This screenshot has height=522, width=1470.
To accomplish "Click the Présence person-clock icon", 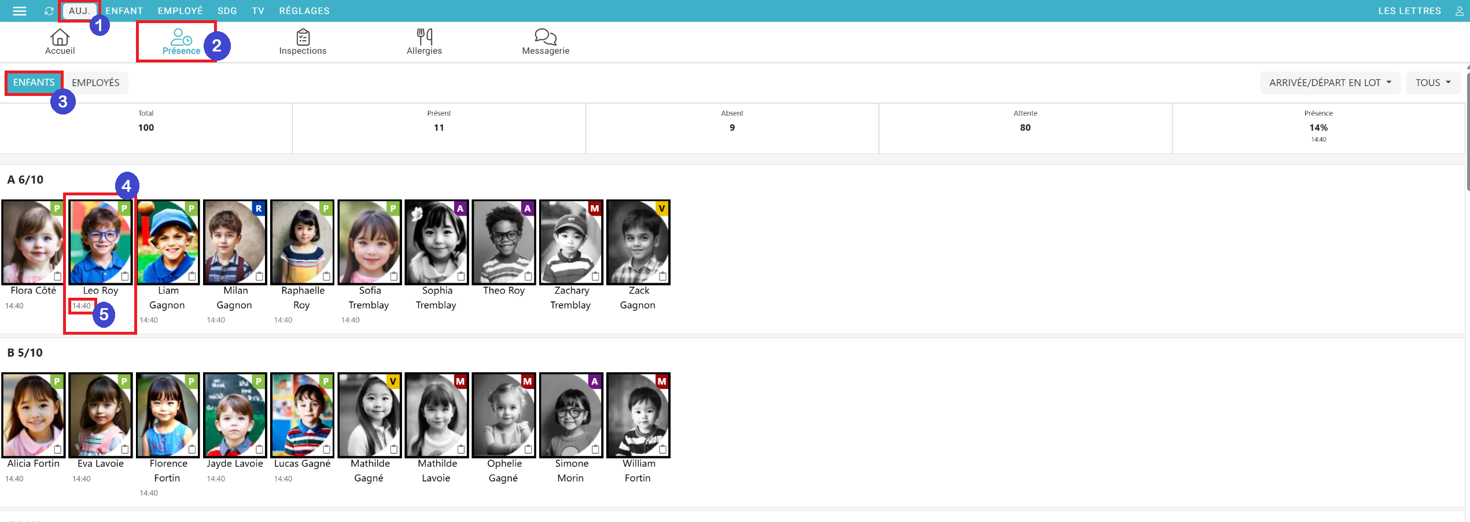I will (181, 38).
